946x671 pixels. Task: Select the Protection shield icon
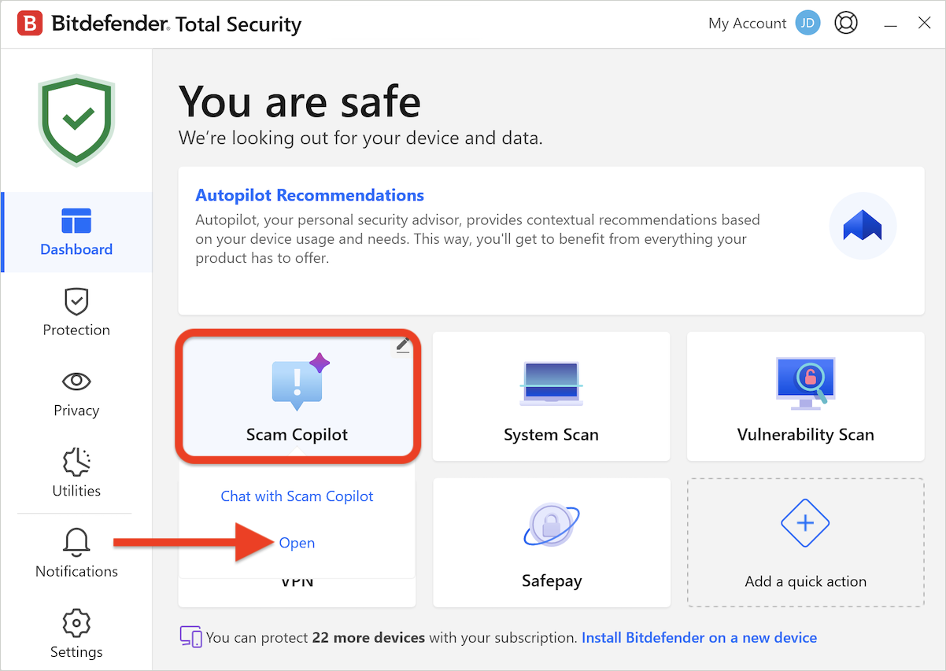[x=76, y=301]
